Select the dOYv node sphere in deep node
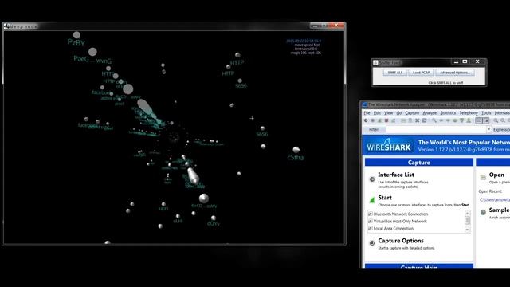 coord(214,218)
